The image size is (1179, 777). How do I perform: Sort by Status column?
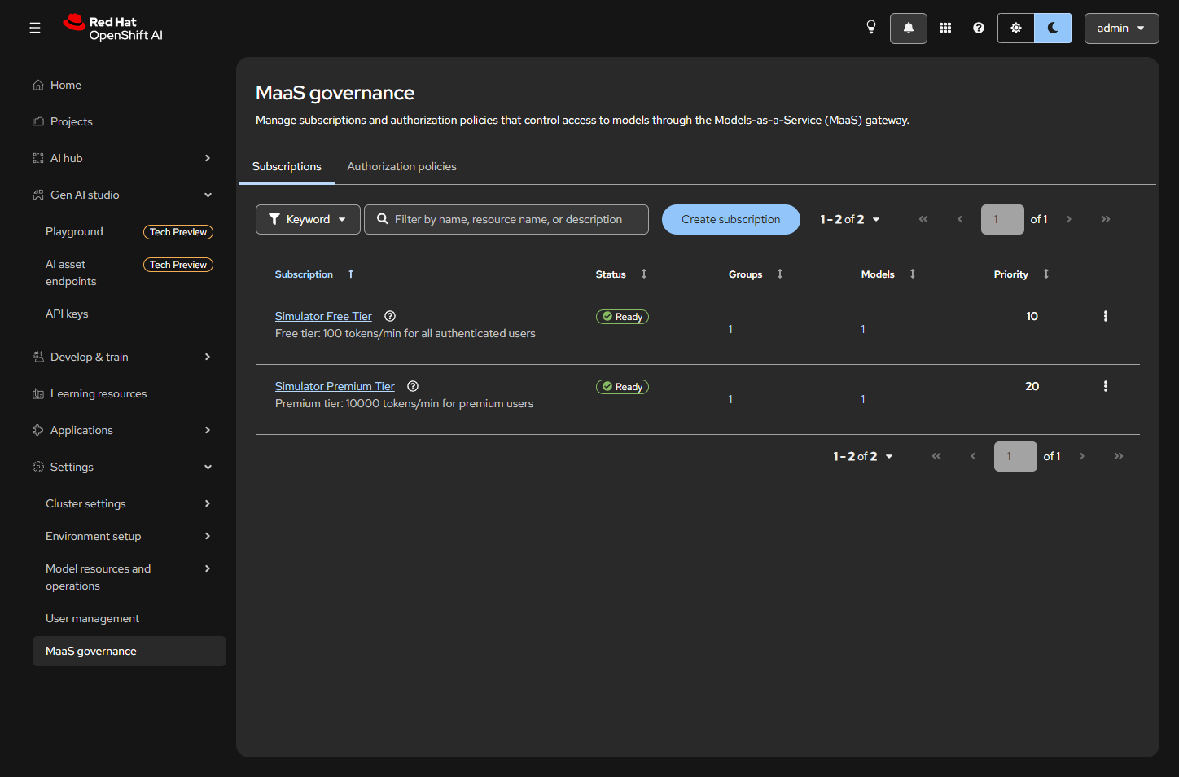pos(621,274)
